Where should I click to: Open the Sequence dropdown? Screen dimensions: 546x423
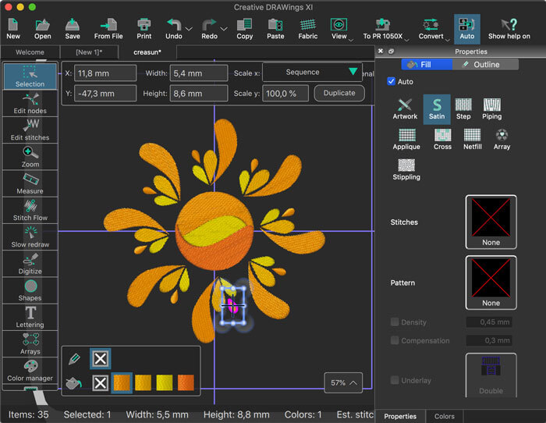pos(312,73)
